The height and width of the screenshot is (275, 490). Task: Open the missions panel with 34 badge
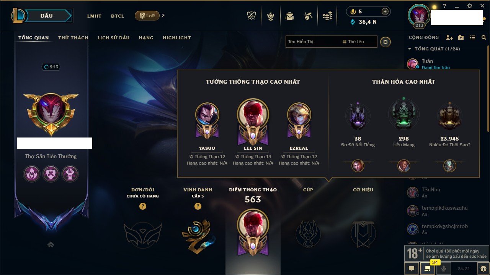[x=428, y=269]
